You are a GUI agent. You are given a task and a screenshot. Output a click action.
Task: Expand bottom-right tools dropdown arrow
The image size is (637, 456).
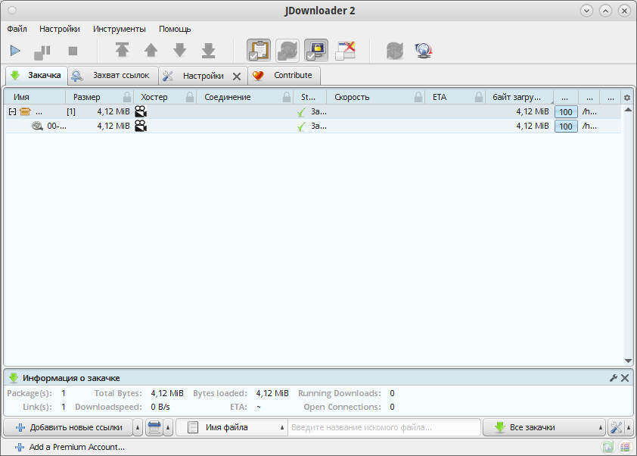[629, 427]
